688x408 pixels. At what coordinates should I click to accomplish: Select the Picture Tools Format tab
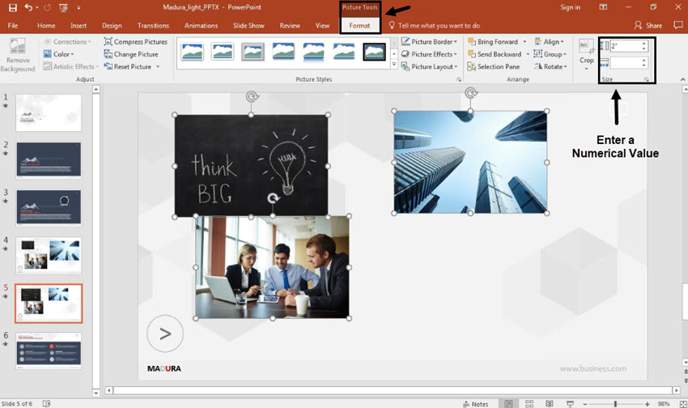point(360,25)
